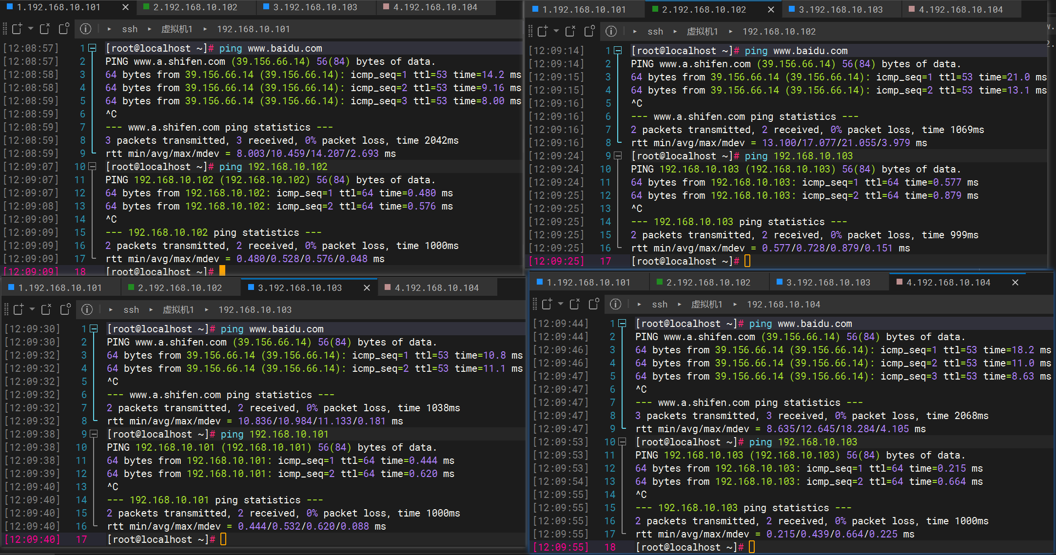The image size is (1056, 555).
Task: Click 192.168.10.103 breadcrumb in bottom-left pane path
Action: (x=255, y=310)
